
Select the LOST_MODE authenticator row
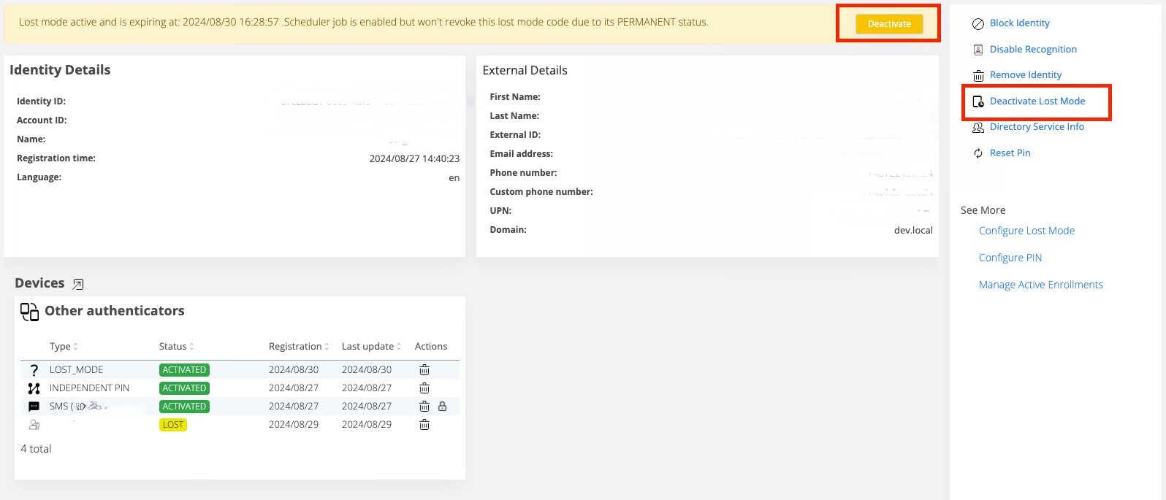(x=77, y=370)
